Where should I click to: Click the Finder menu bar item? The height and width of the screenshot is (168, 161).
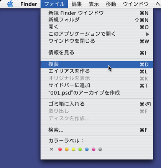click(29, 4)
